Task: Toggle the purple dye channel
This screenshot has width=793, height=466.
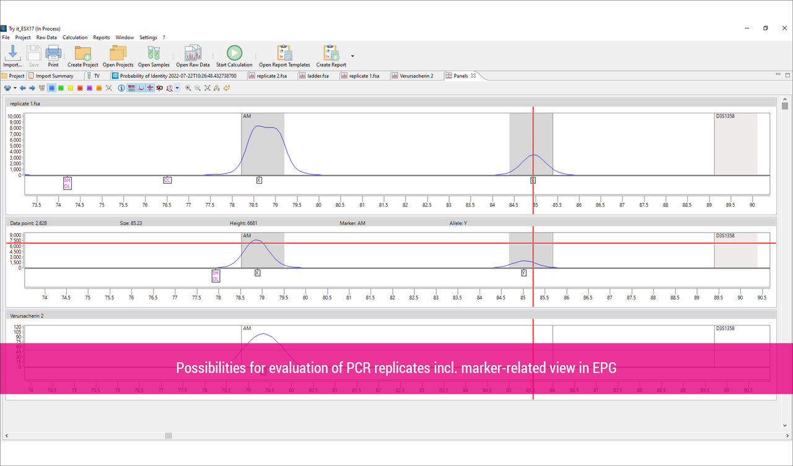Action: coord(89,88)
